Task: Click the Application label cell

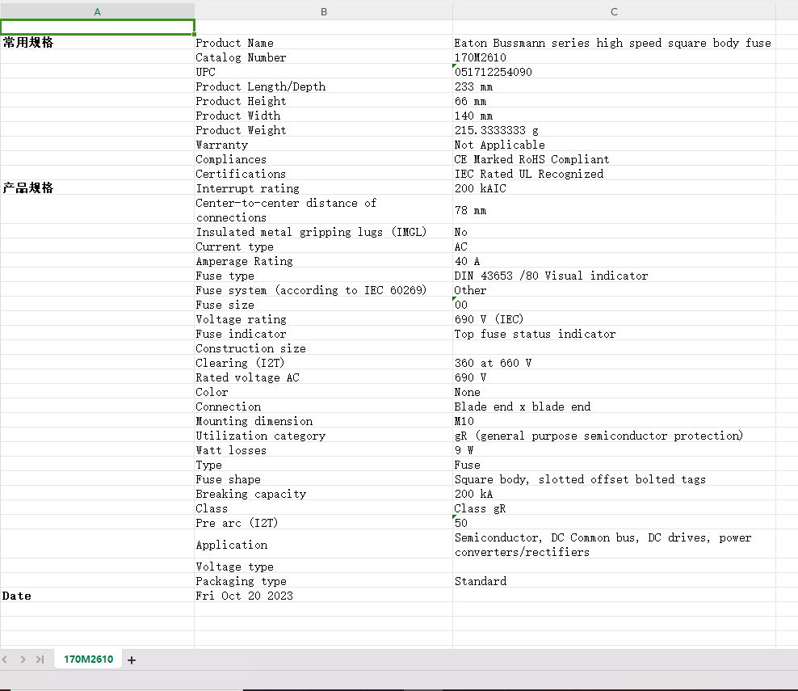Action: (x=324, y=545)
